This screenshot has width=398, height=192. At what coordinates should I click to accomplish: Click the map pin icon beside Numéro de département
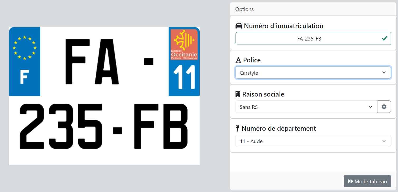click(237, 128)
